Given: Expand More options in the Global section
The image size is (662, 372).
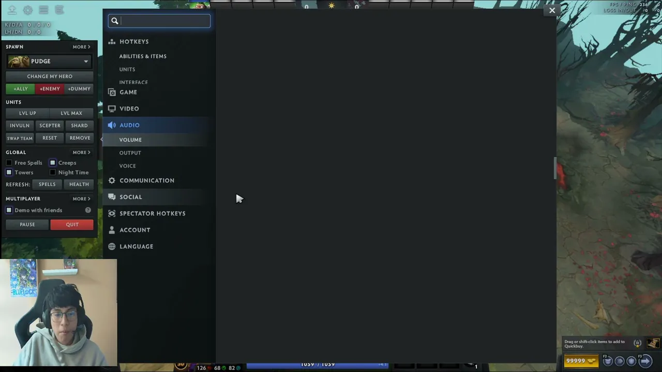Looking at the screenshot, I should [x=82, y=152].
